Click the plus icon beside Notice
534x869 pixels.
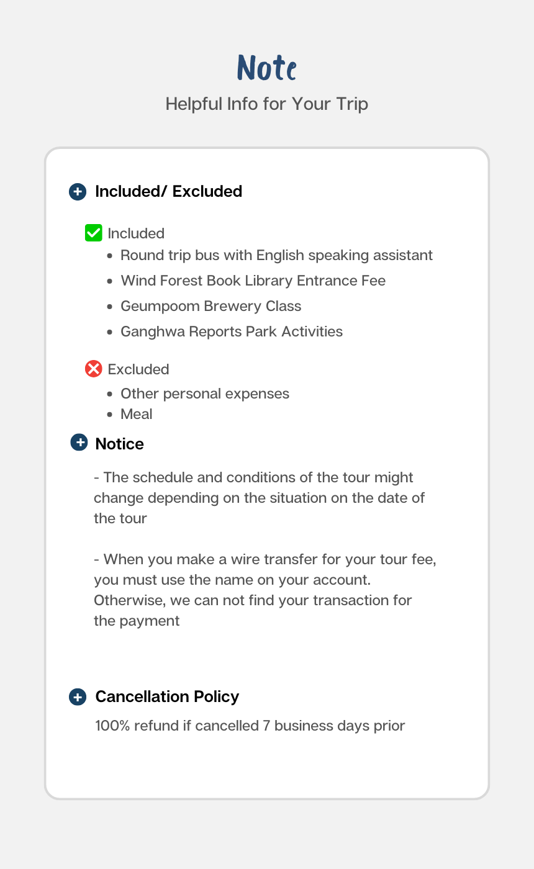[79, 443]
